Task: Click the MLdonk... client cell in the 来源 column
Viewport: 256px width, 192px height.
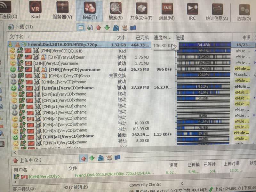Action: 242,75
